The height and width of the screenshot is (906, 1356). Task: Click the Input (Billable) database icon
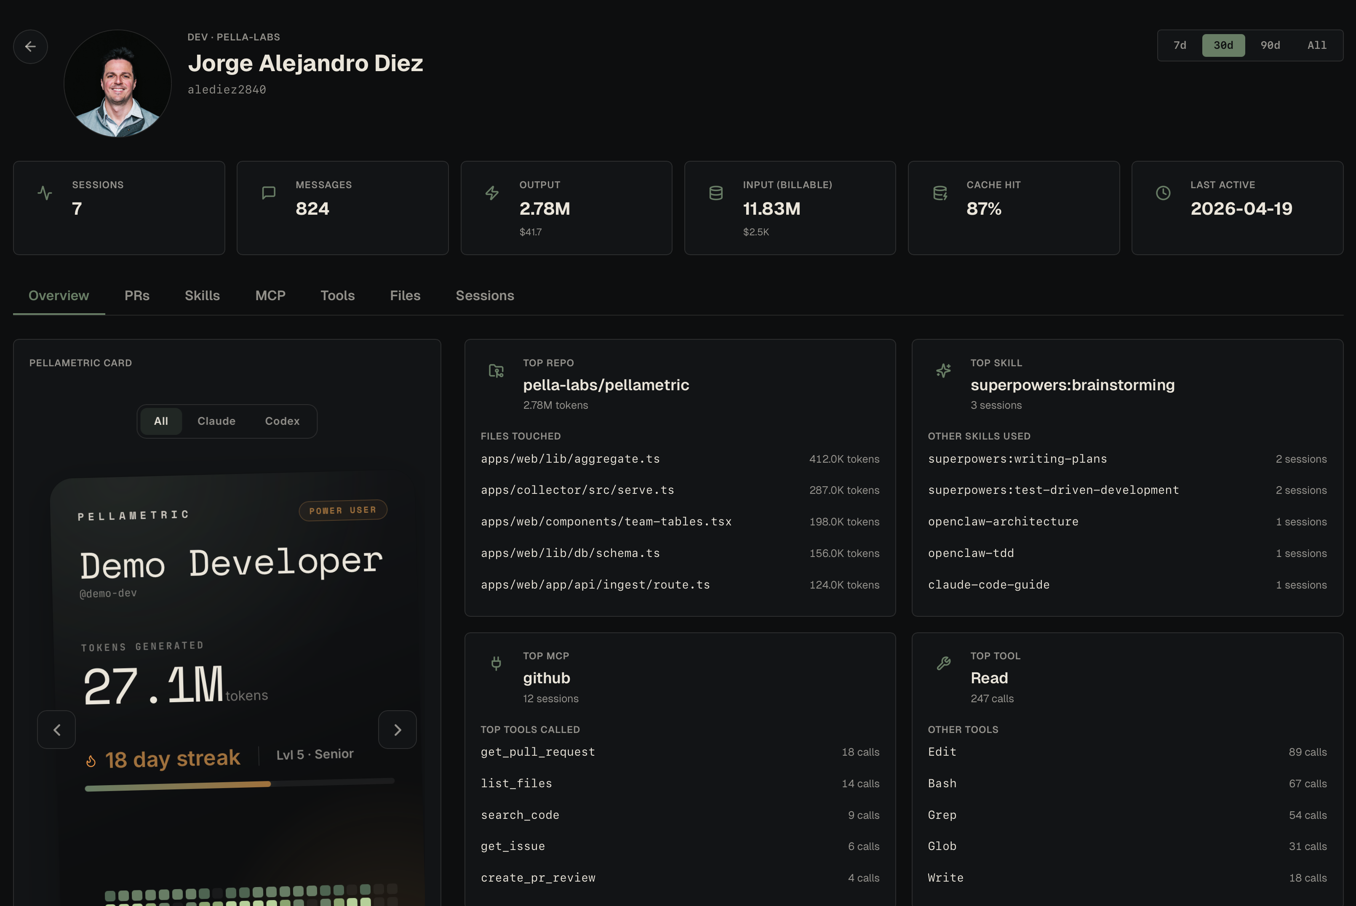[x=716, y=193]
